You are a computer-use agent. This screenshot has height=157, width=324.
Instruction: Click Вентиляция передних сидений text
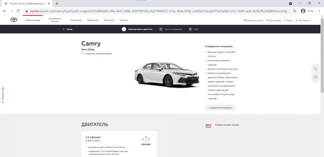[x=219, y=63]
